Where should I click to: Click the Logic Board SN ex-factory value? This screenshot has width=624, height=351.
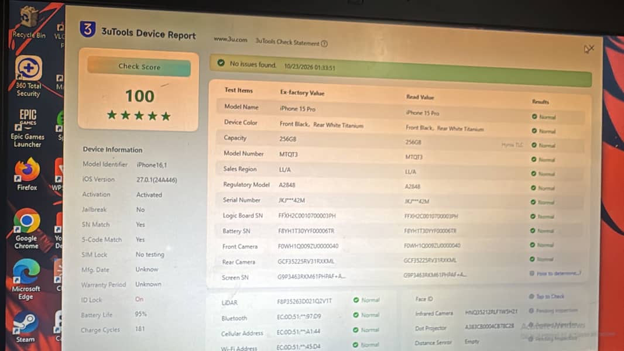coord(307,216)
